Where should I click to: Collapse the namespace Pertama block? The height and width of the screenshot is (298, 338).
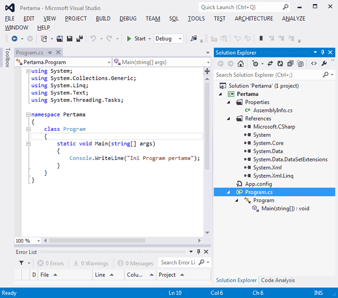[x=28, y=115]
